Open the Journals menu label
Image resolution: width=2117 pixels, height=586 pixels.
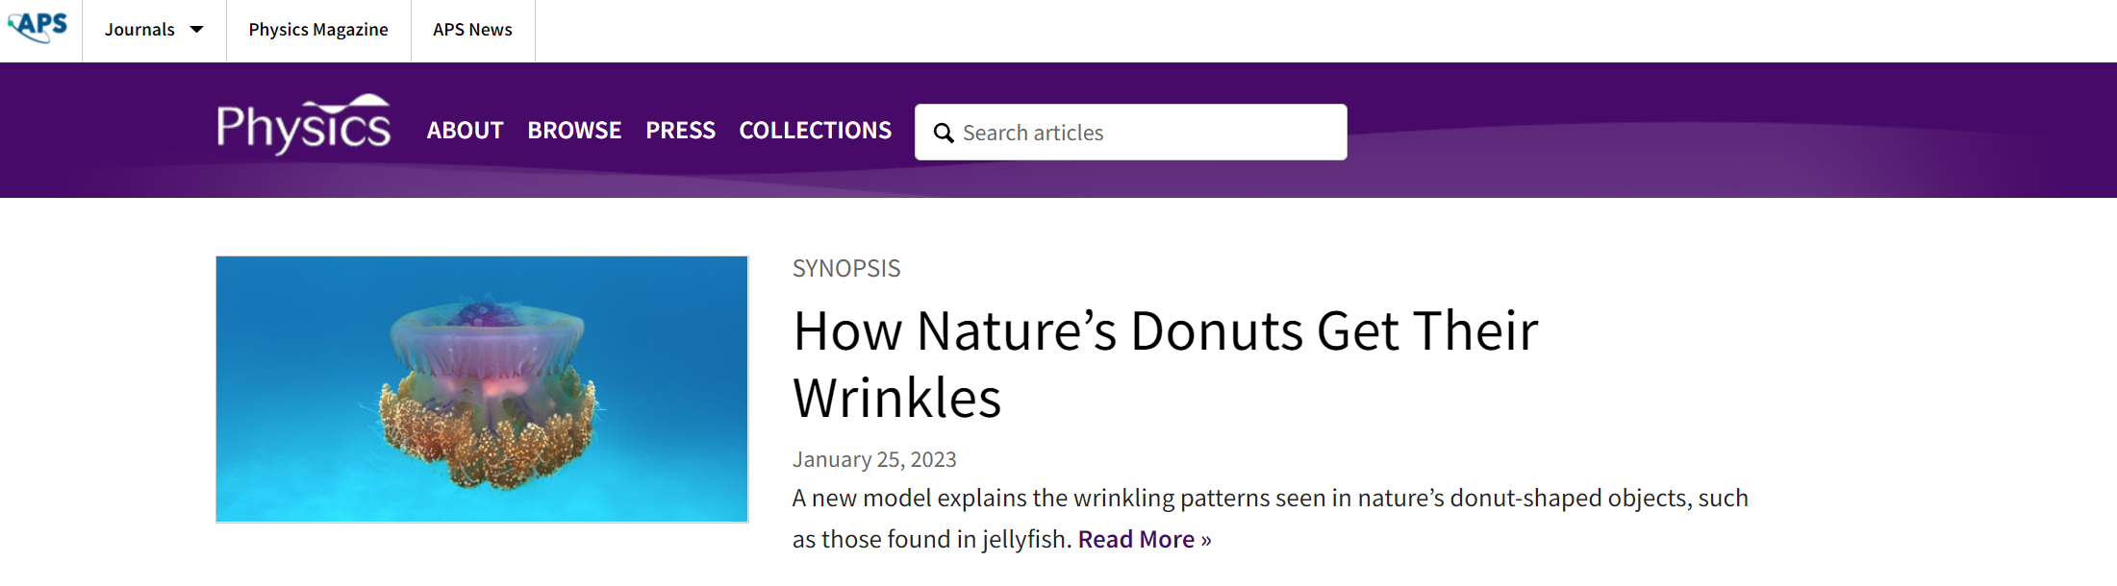(139, 30)
